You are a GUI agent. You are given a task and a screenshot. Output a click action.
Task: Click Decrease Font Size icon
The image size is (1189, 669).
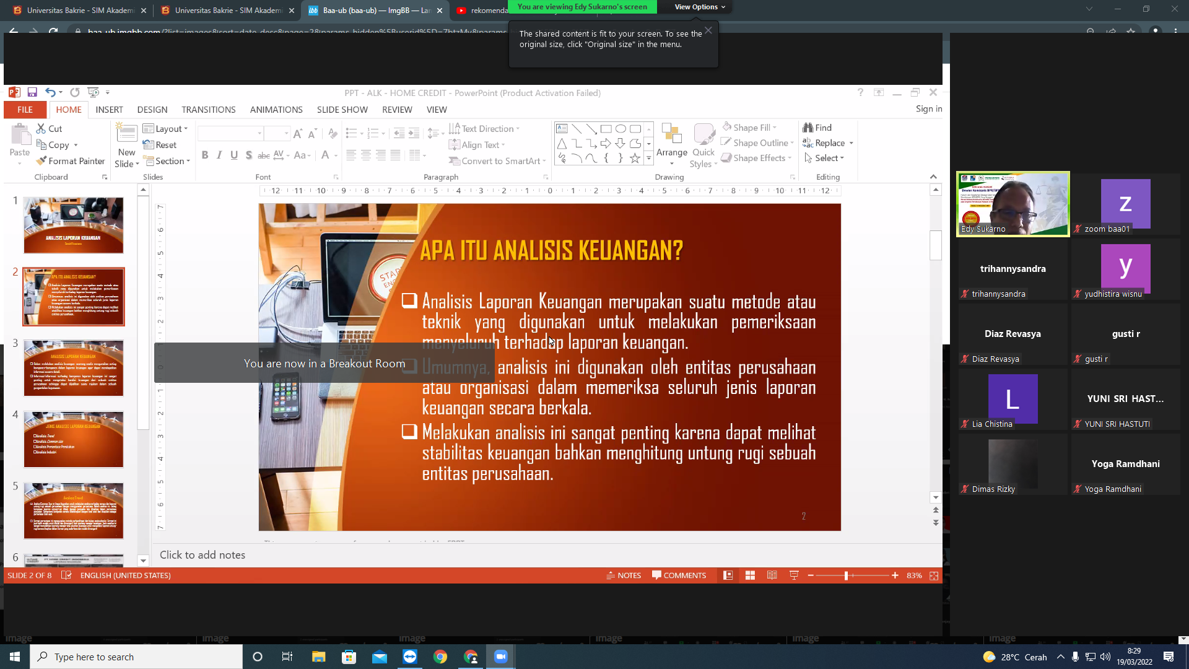(312, 134)
